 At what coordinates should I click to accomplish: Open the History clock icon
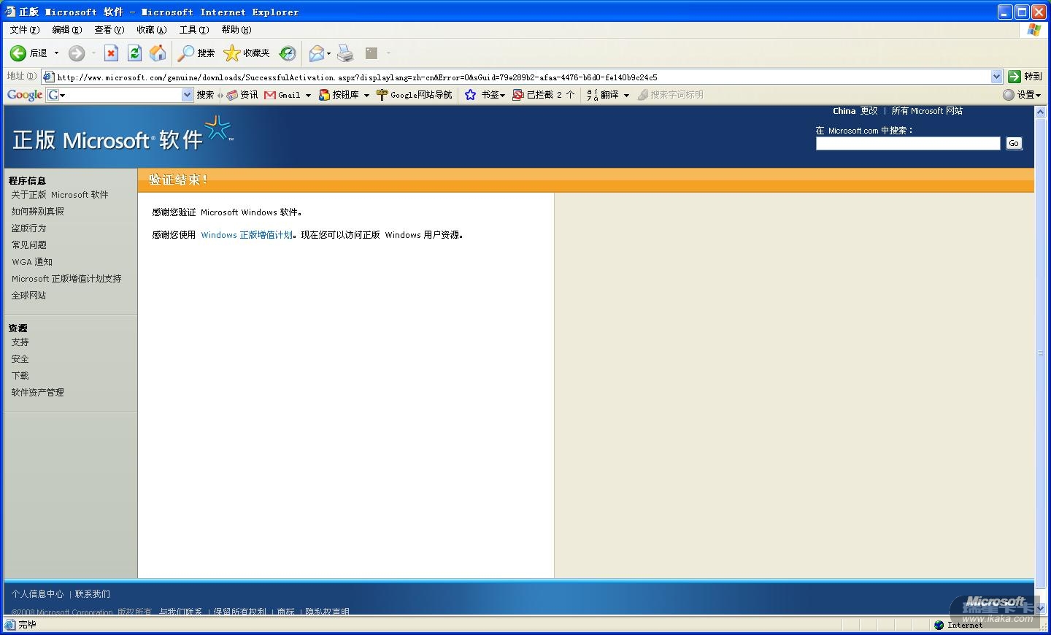pyautogui.click(x=288, y=53)
